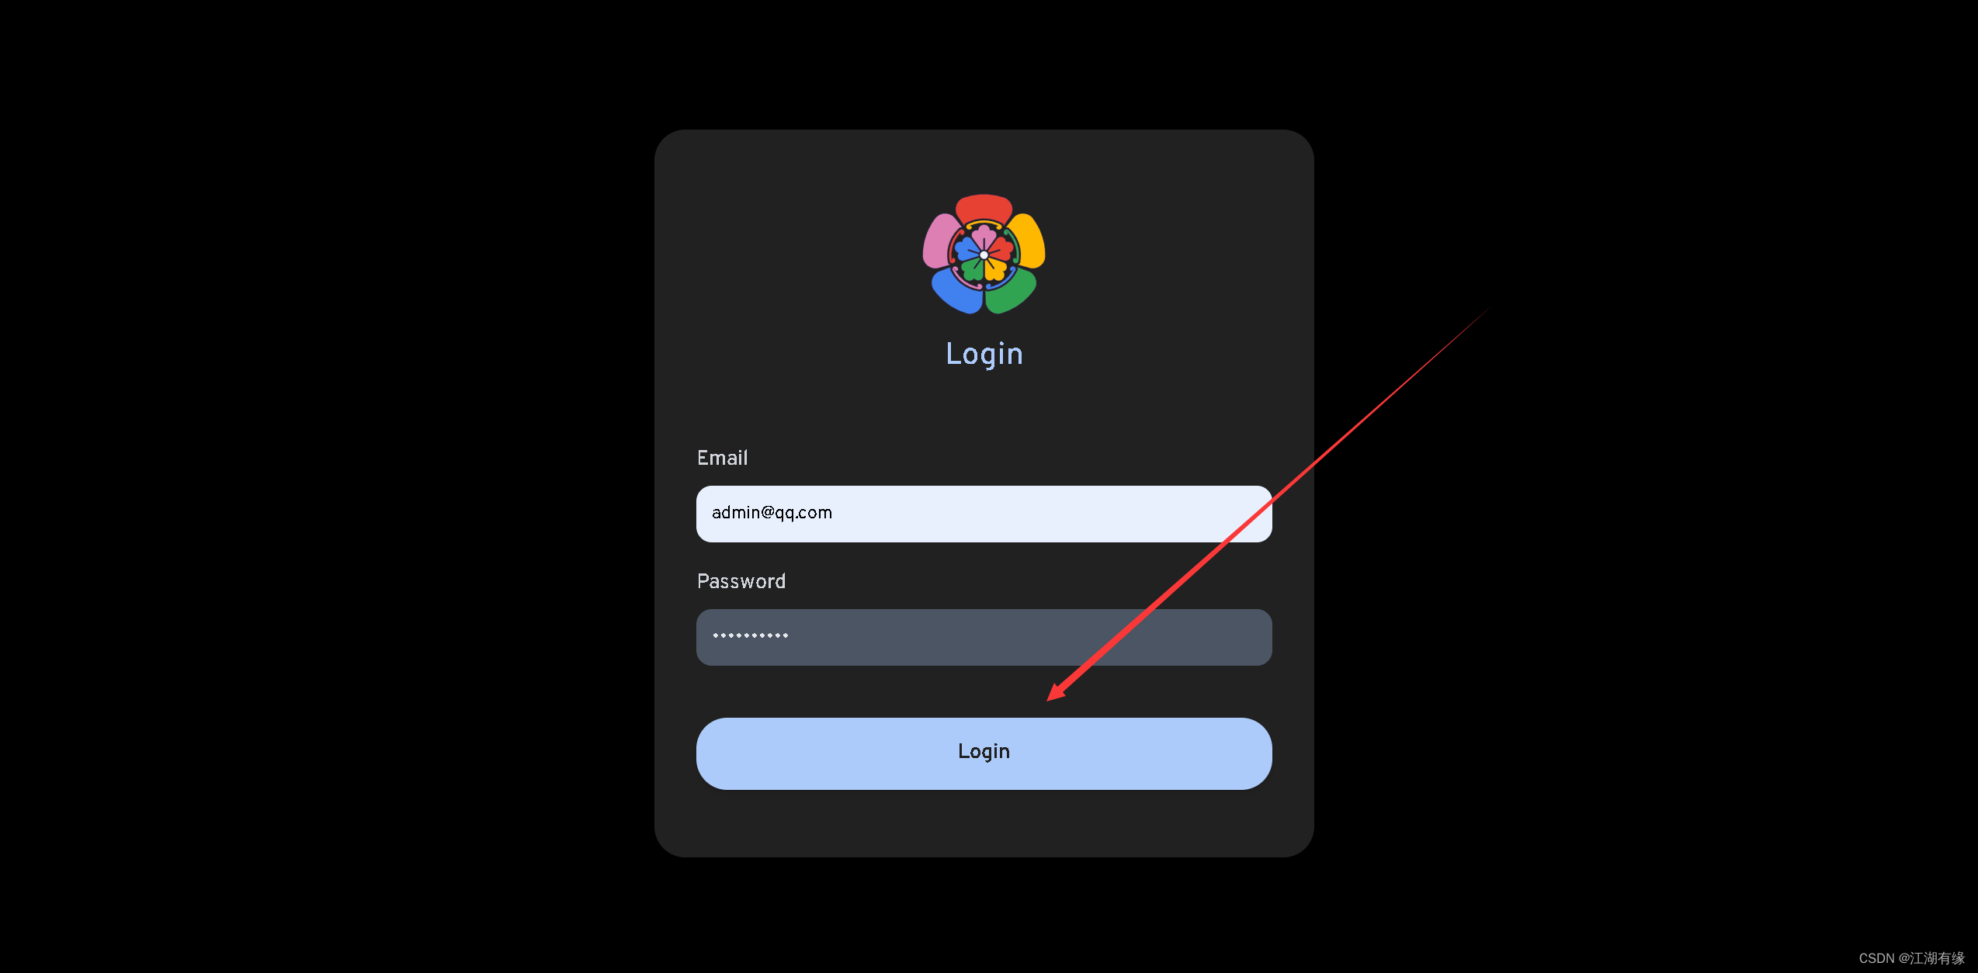This screenshot has width=1978, height=973.
Task: Focus the Email input field
Action: pyautogui.click(x=984, y=514)
